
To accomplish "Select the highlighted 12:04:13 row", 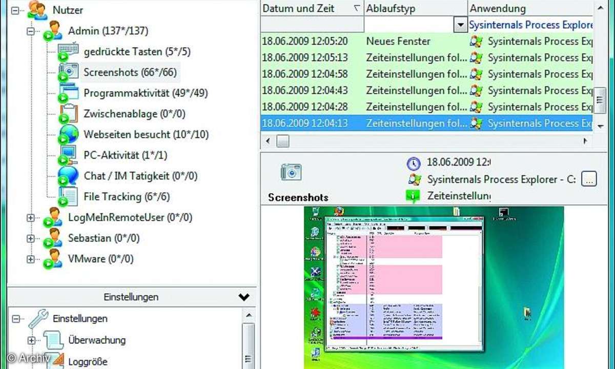I will 426,124.
